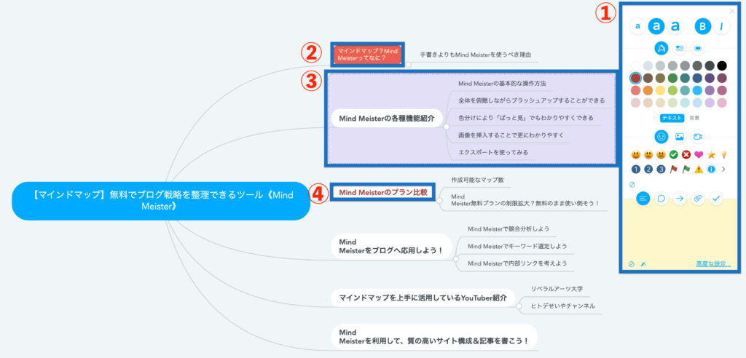Remove icons with the clear symbol under the badges
The height and width of the screenshot is (358, 746).
[632, 185]
